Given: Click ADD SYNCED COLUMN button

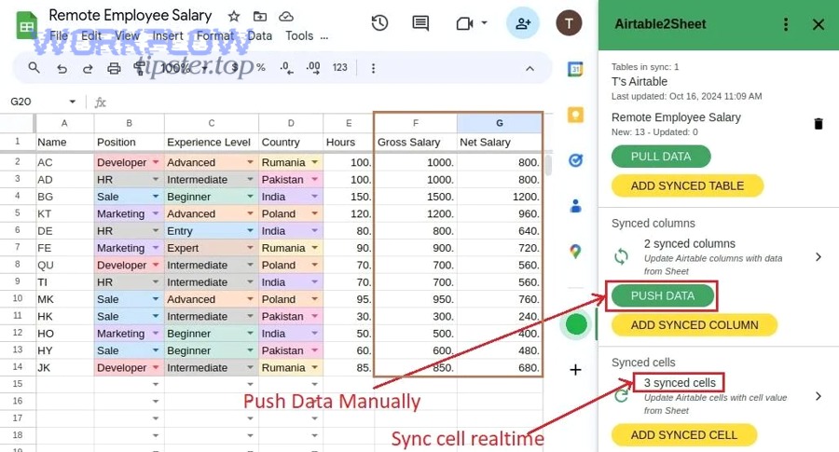Looking at the screenshot, I should coord(694,324).
